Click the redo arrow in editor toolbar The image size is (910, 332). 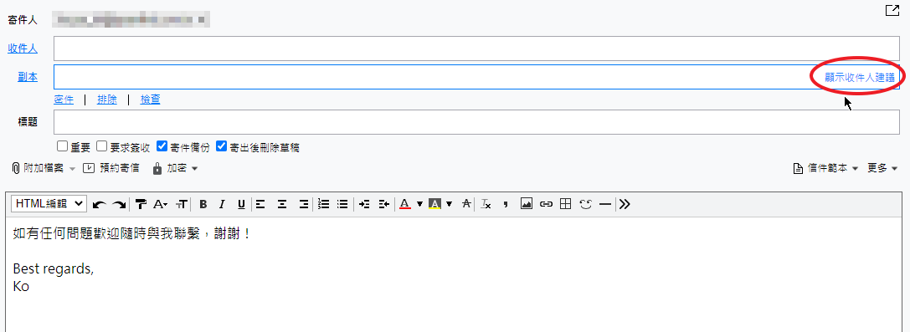pyautogui.click(x=119, y=204)
